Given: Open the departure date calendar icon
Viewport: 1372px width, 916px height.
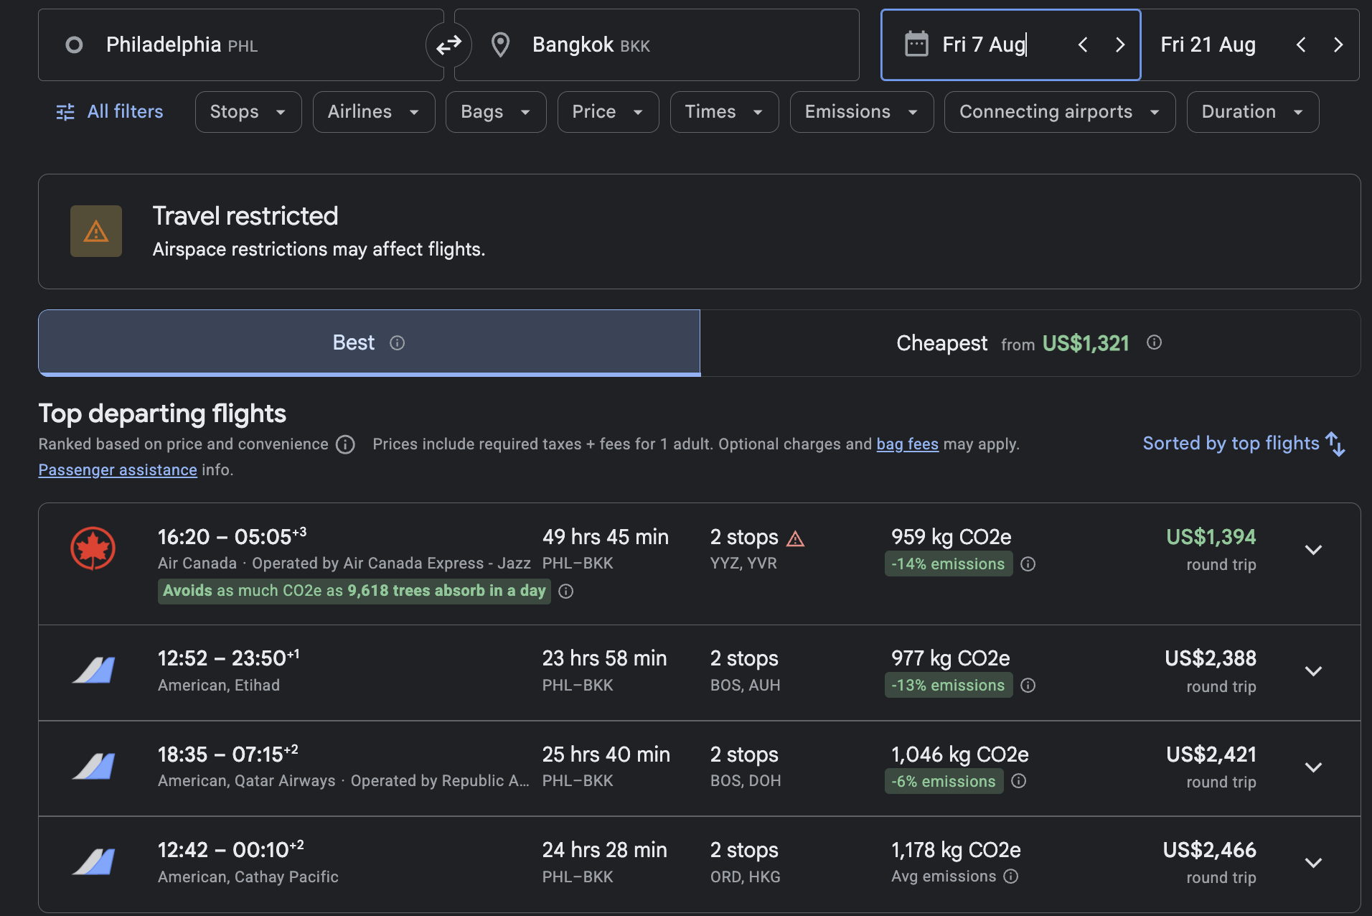Looking at the screenshot, I should click(x=916, y=45).
